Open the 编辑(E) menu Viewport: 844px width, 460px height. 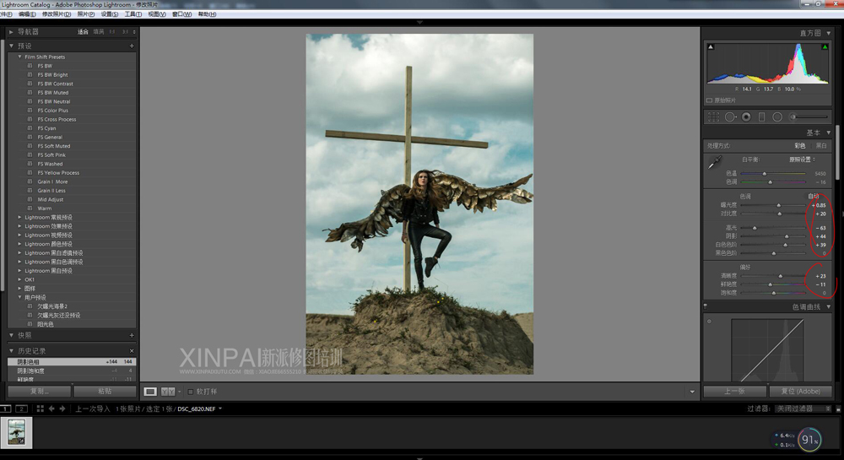[x=26, y=14]
